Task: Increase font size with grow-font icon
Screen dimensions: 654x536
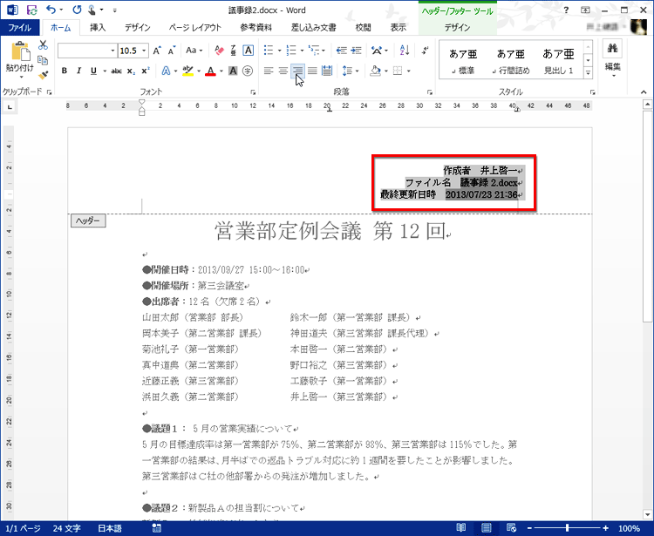Action: point(157,51)
